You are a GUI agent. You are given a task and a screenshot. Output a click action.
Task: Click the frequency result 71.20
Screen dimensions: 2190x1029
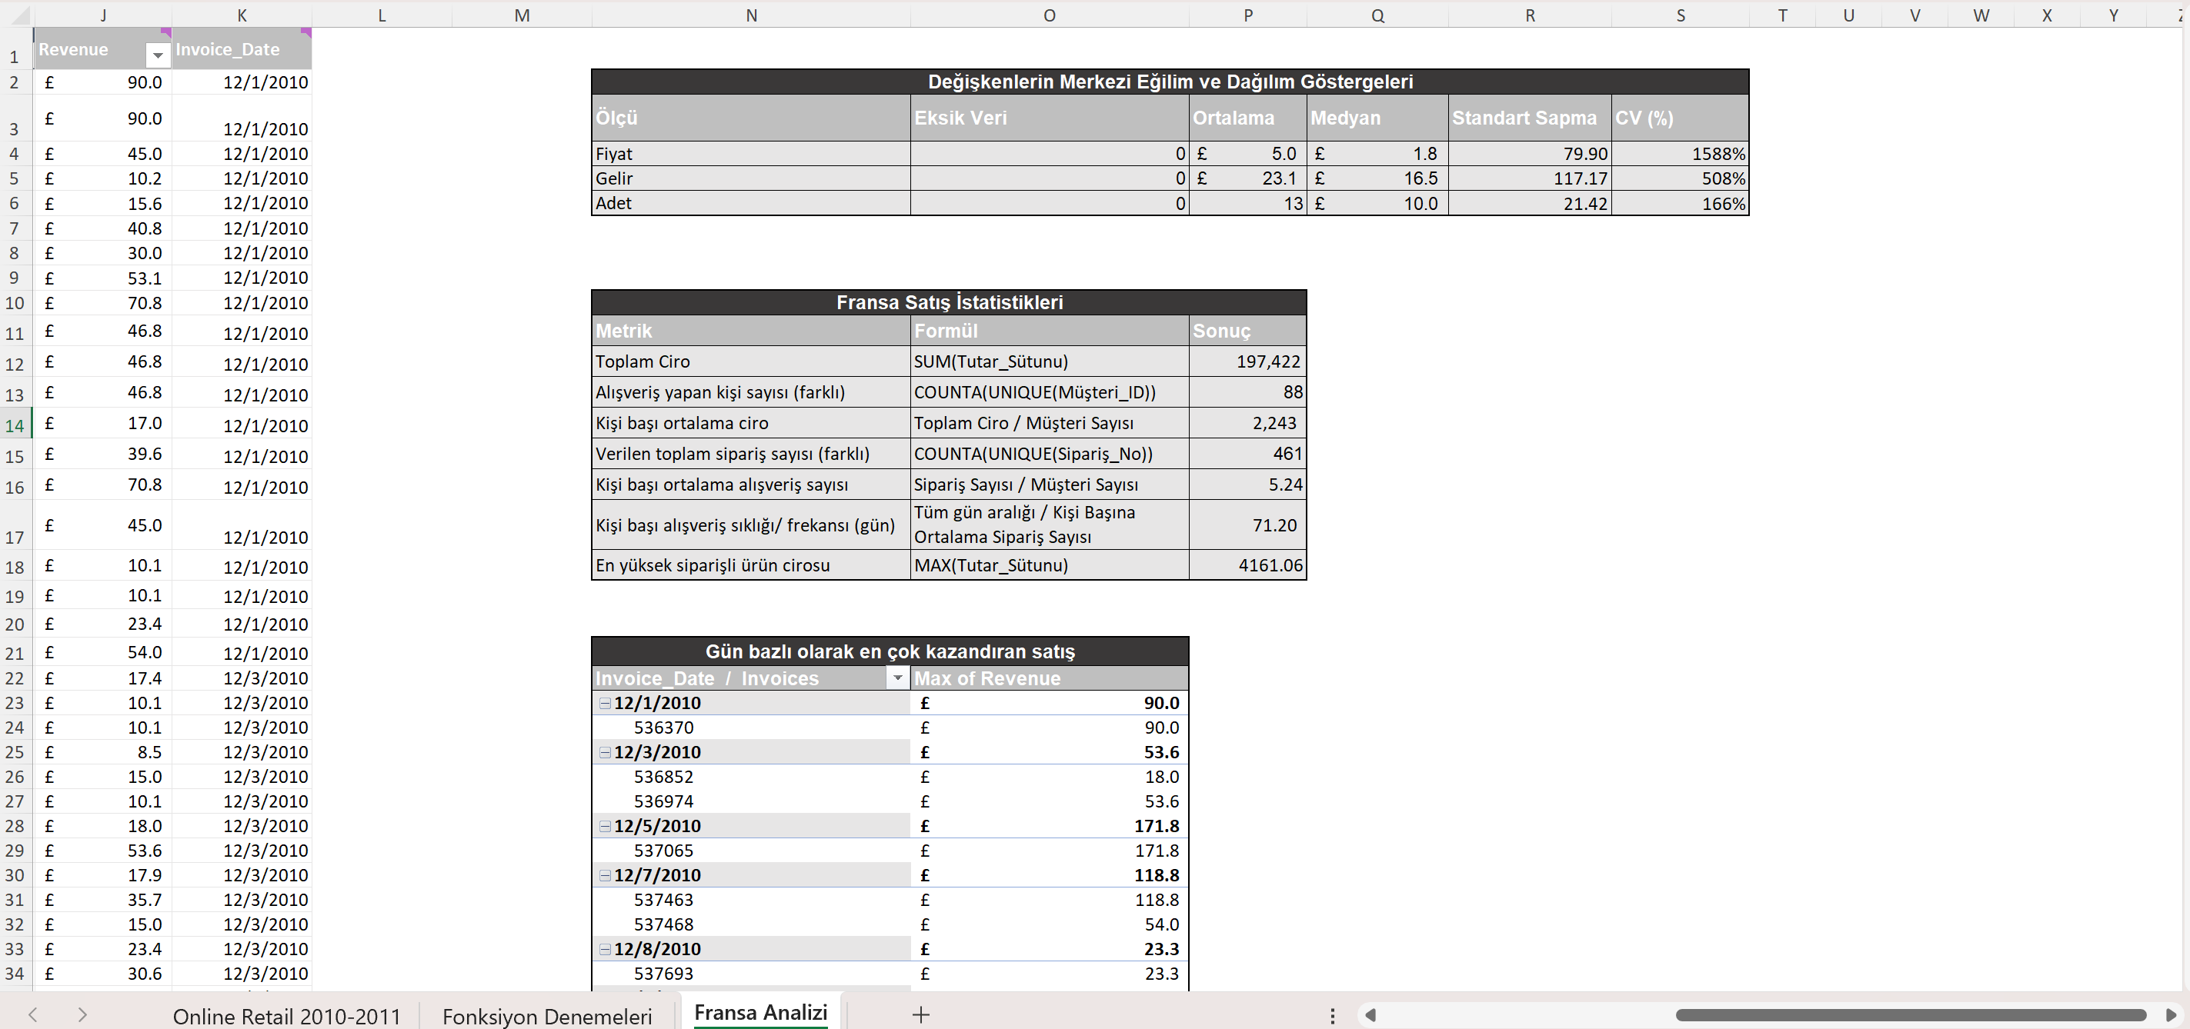point(1247,524)
